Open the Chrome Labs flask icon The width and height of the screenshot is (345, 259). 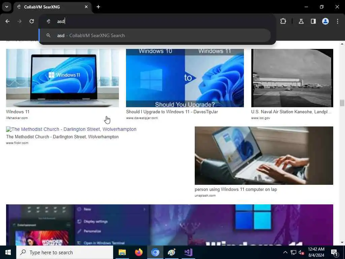click(x=301, y=21)
